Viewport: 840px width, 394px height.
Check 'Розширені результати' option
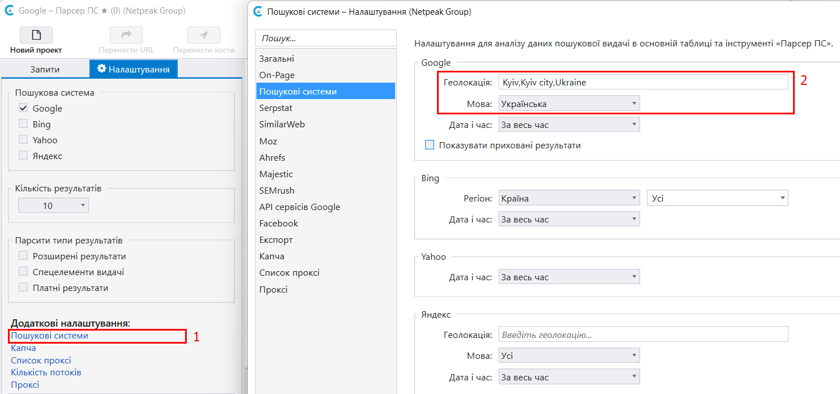(x=23, y=256)
